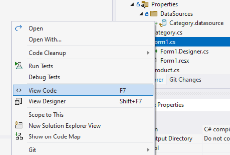Click the New Solution Explorer View icon
The width and height of the screenshot is (230, 155).
pyautogui.click(x=19, y=126)
